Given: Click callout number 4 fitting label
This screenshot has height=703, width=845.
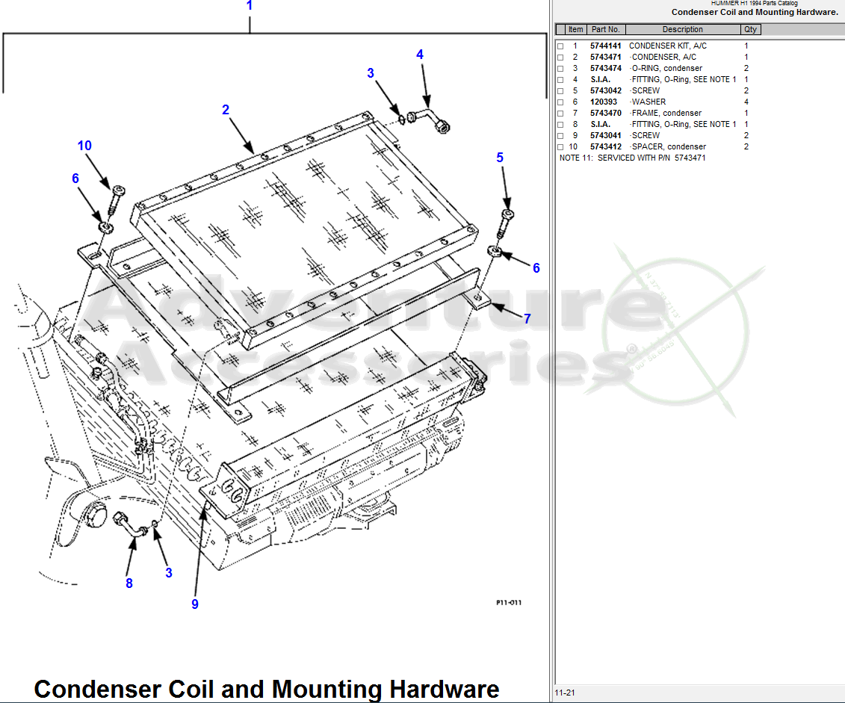Looking at the screenshot, I should click(420, 55).
